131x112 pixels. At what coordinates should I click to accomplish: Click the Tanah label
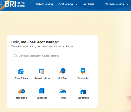tap(62, 98)
